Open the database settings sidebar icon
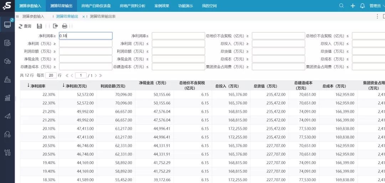Viewport: 385px width, 183px height. (7, 43)
